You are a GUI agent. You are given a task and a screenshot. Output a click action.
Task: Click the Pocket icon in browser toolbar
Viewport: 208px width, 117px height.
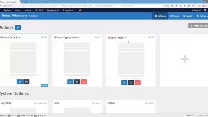pos(172,6)
